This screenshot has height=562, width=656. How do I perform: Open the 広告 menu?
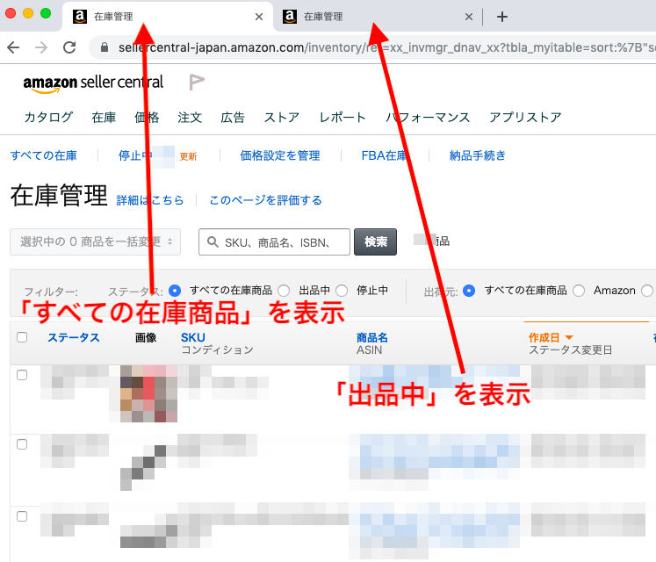pos(233,117)
